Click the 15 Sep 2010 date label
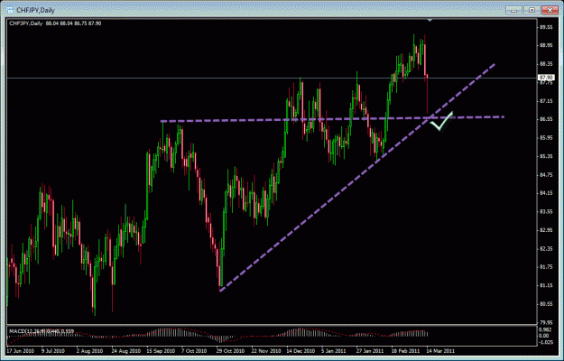 tap(161, 351)
